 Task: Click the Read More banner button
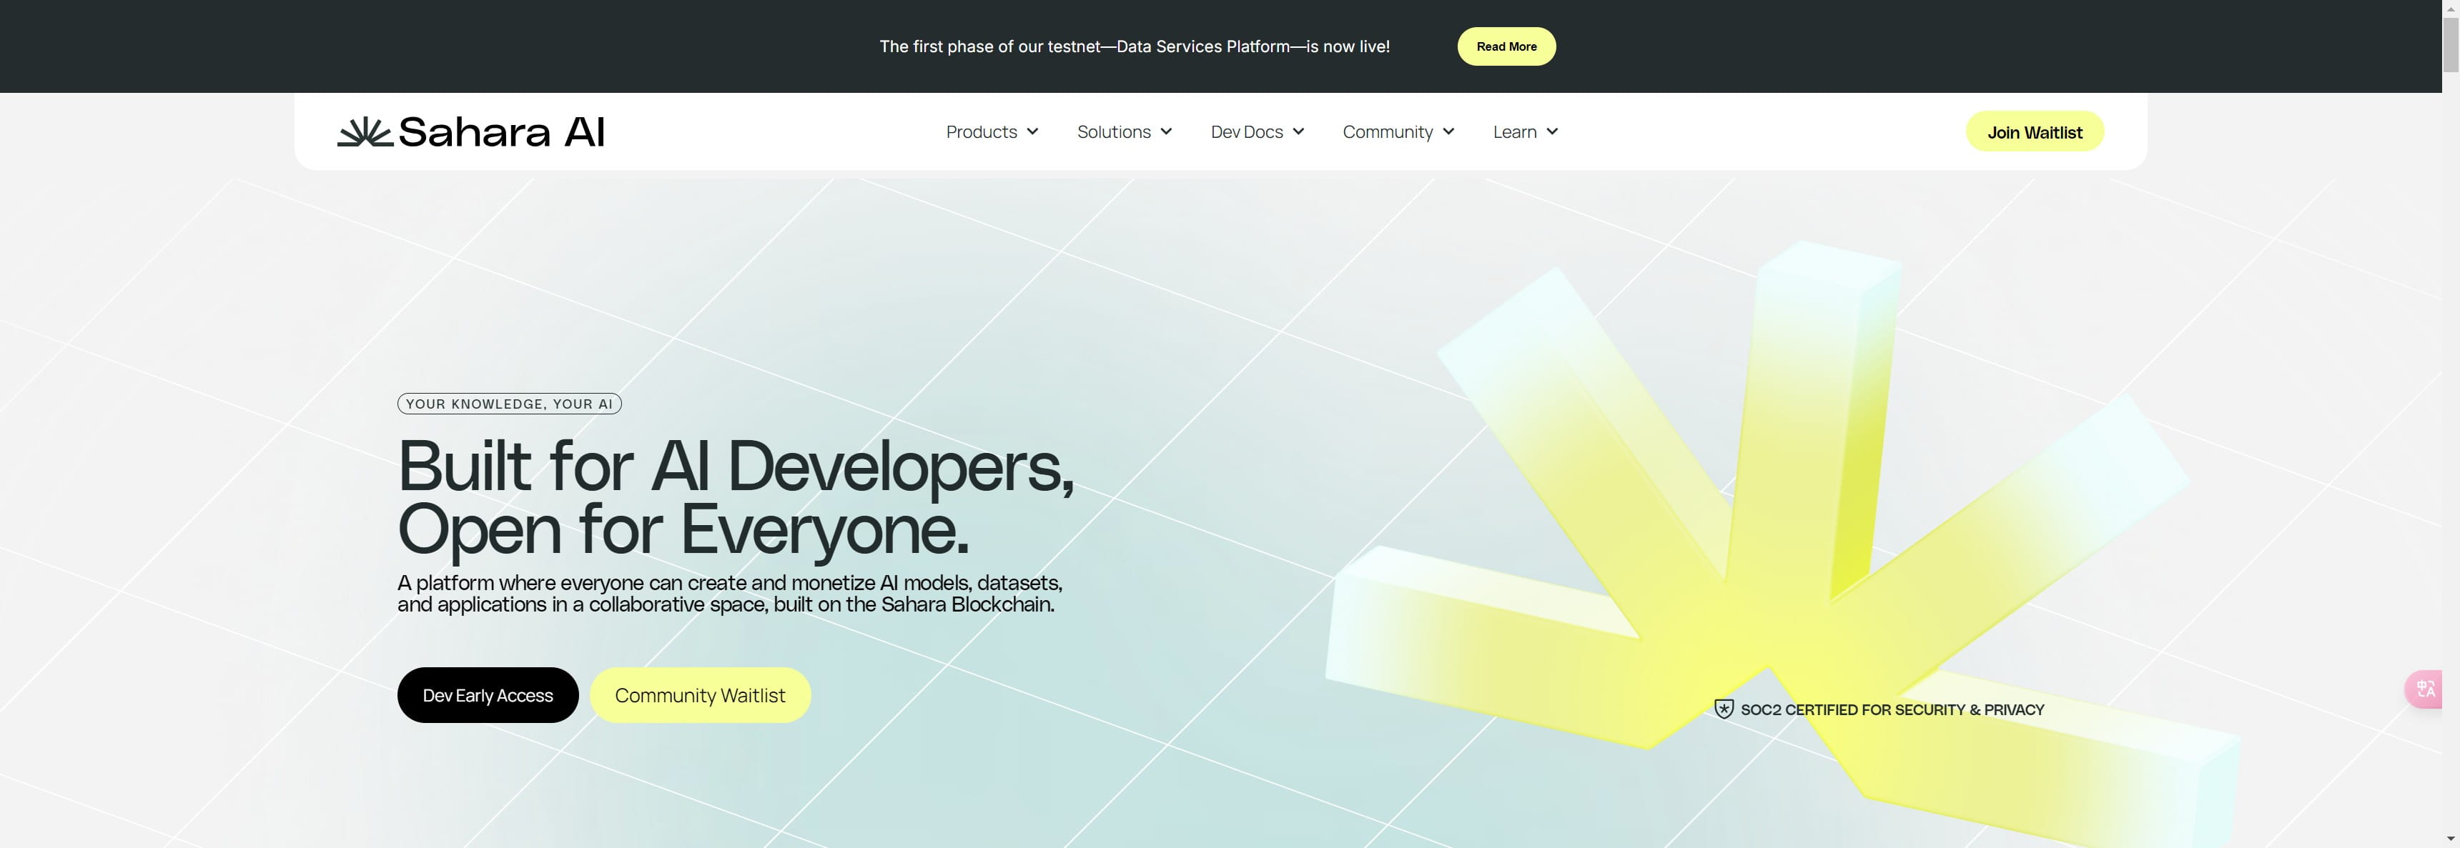1506,46
